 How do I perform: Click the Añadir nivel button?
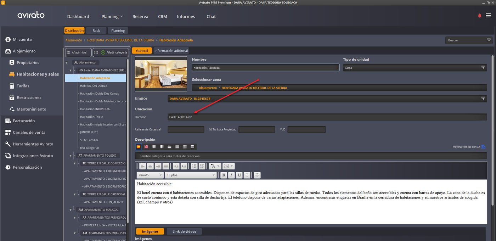coord(78,52)
